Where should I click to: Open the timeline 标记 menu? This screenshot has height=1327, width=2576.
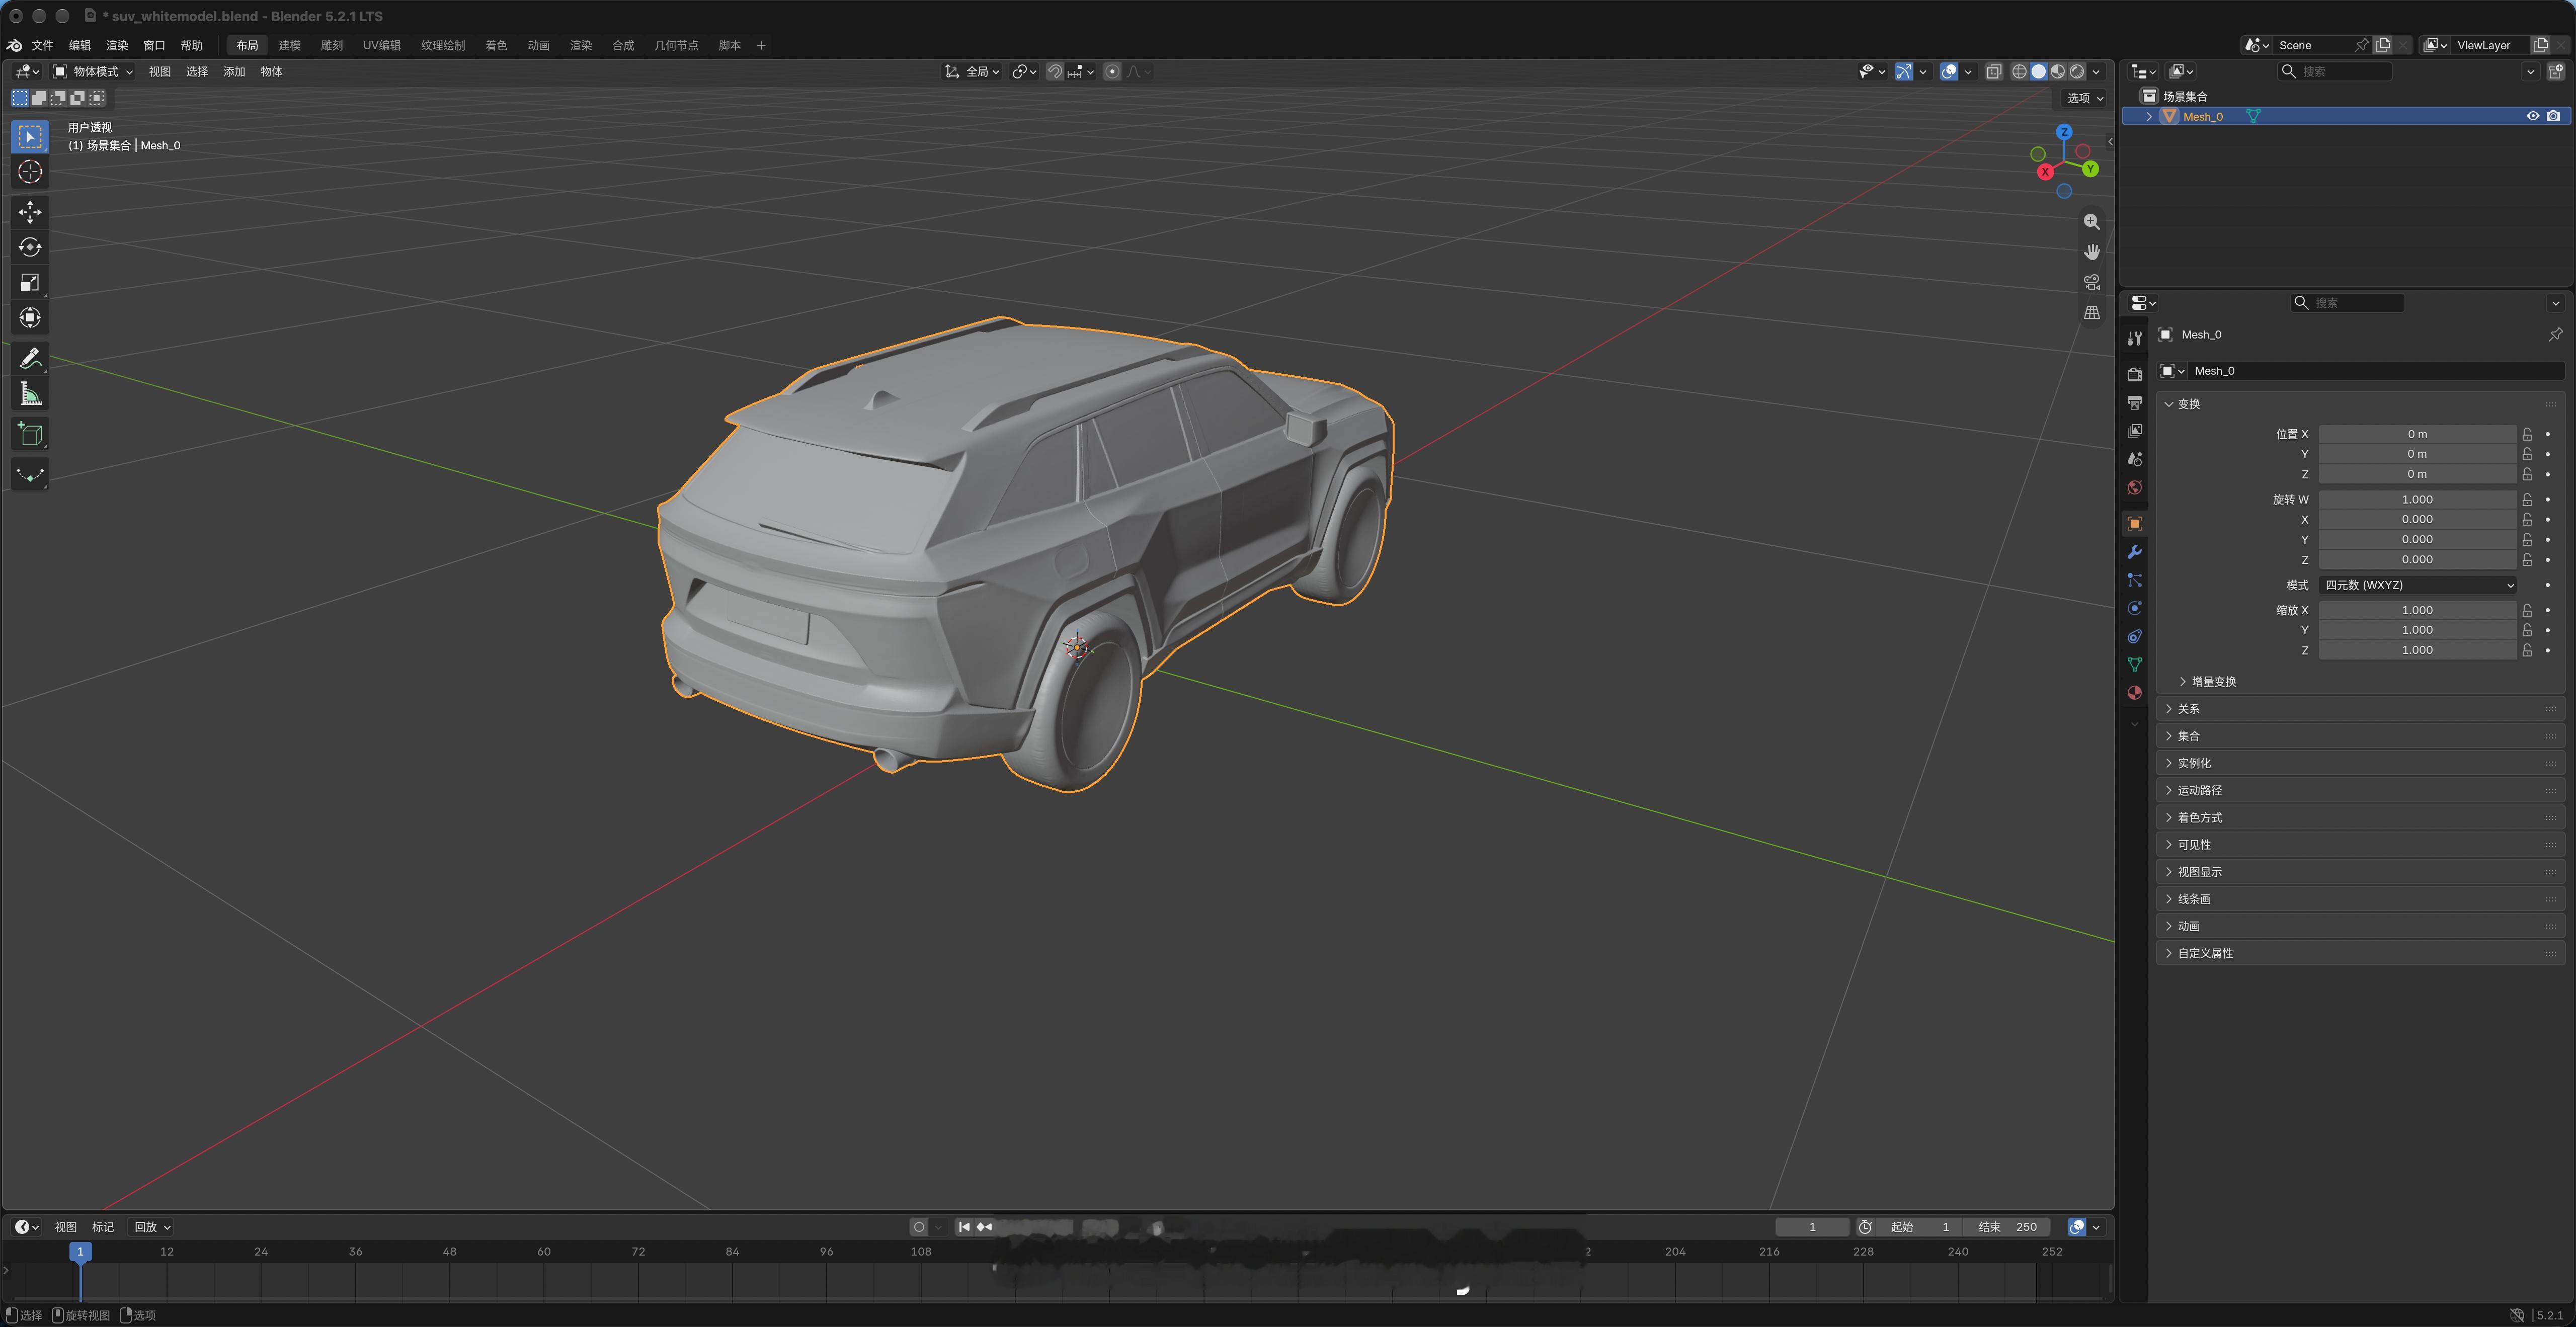103,1227
